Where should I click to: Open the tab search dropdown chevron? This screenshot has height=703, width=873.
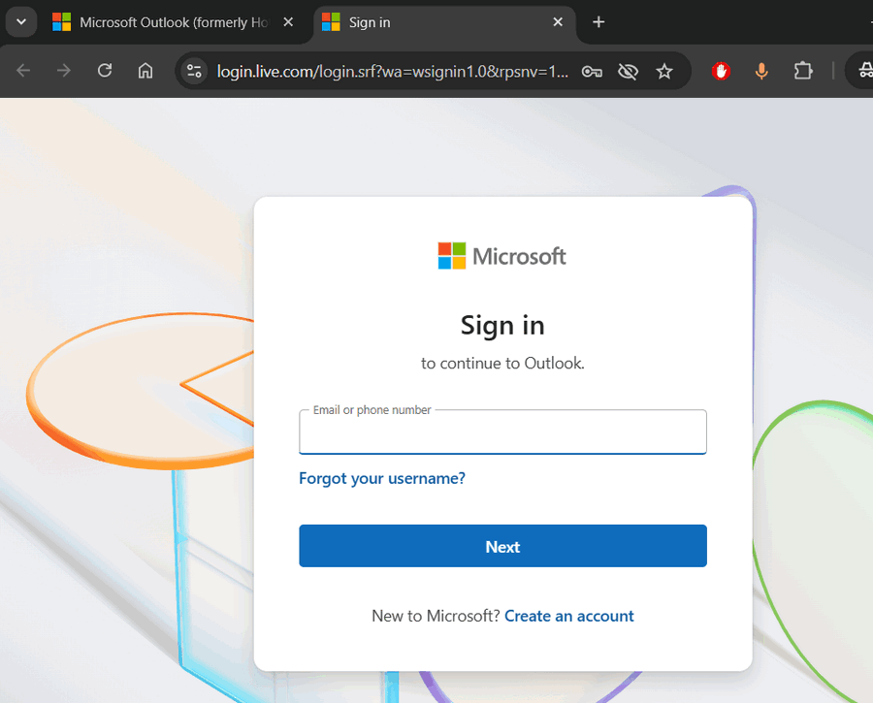click(x=20, y=21)
